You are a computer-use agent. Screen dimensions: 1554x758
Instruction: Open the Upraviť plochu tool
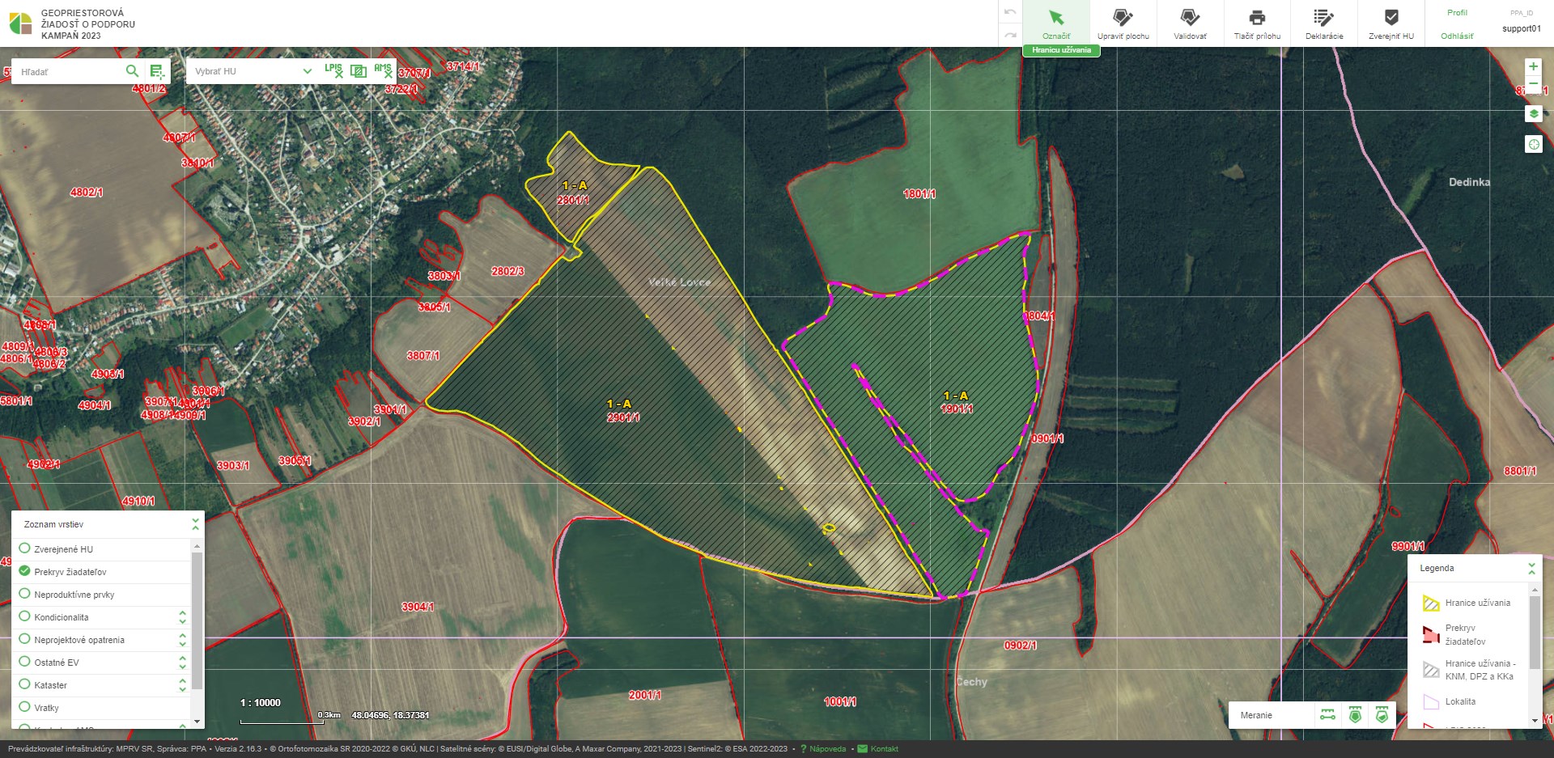(x=1123, y=23)
